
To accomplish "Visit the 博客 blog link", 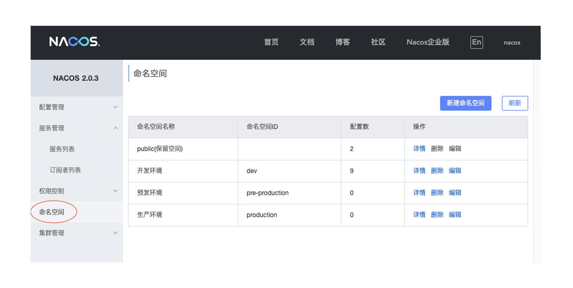I will pos(343,42).
